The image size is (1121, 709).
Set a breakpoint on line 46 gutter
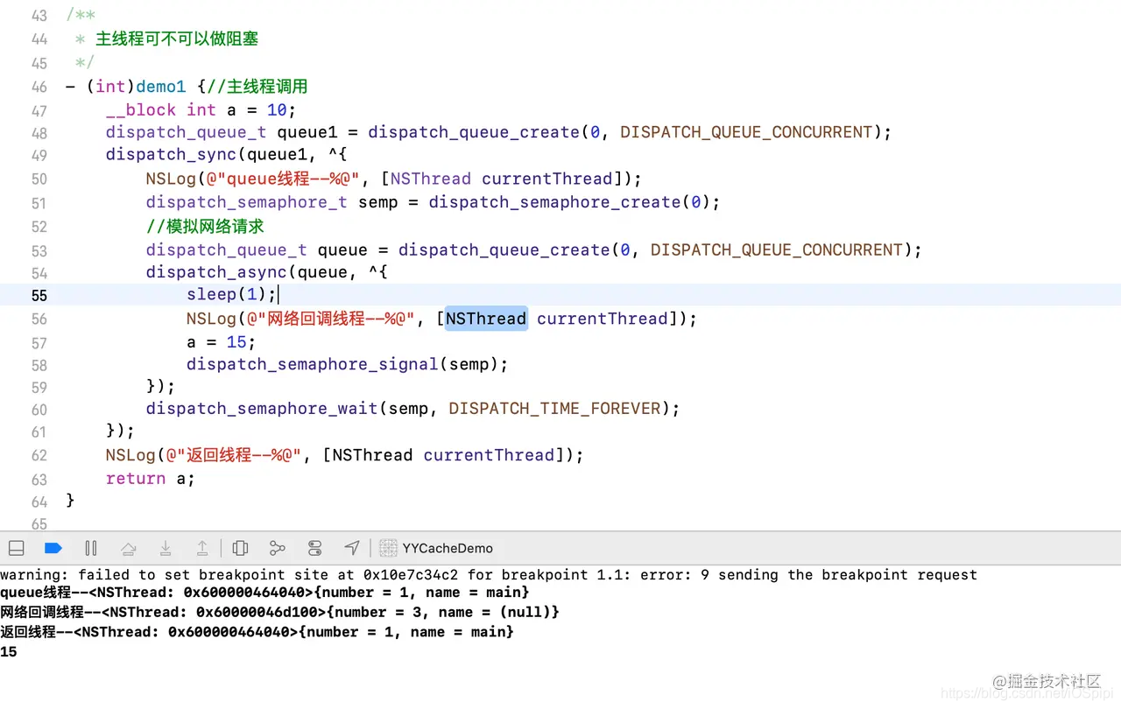coord(39,87)
